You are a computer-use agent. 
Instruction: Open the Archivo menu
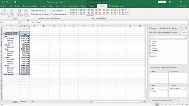pos(3,6)
